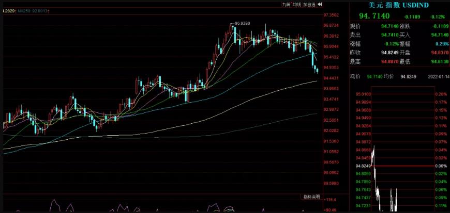Click the 买入 buy price value
450x213 pixels.
440,35
